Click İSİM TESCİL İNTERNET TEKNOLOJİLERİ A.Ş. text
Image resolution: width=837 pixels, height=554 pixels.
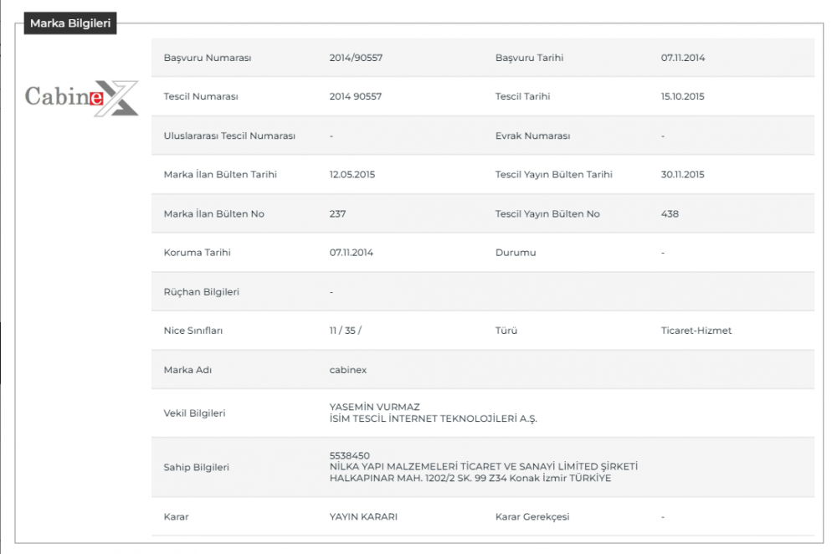click(433, 418)
